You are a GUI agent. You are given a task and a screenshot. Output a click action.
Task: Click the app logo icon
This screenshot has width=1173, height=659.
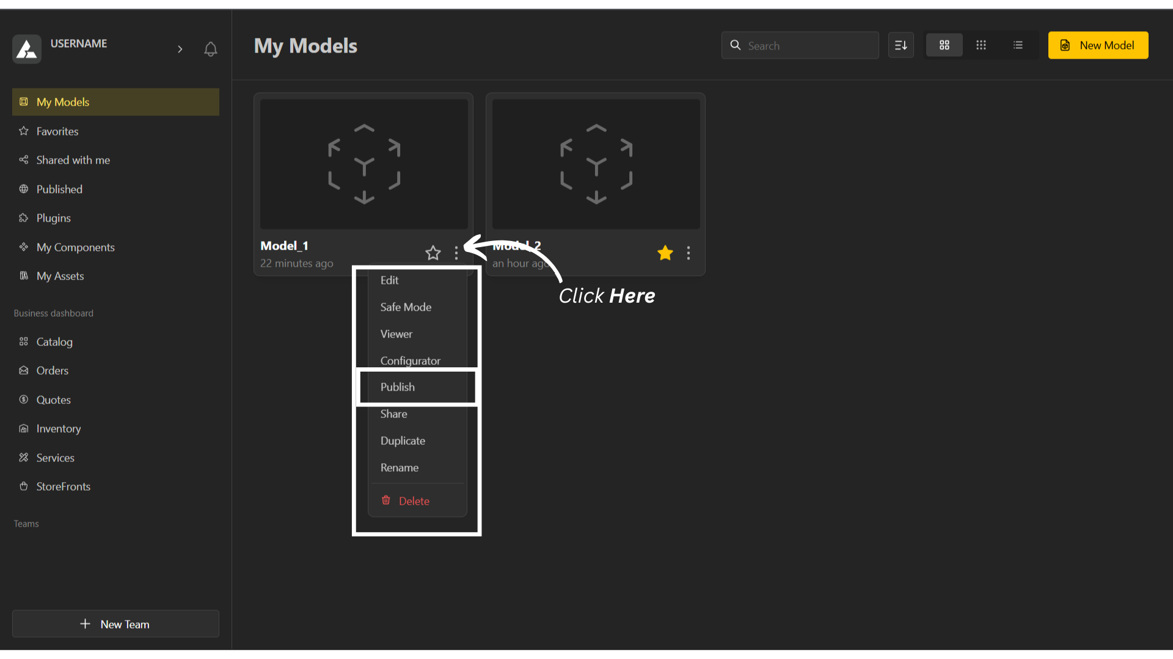click(x=27, y=49)
